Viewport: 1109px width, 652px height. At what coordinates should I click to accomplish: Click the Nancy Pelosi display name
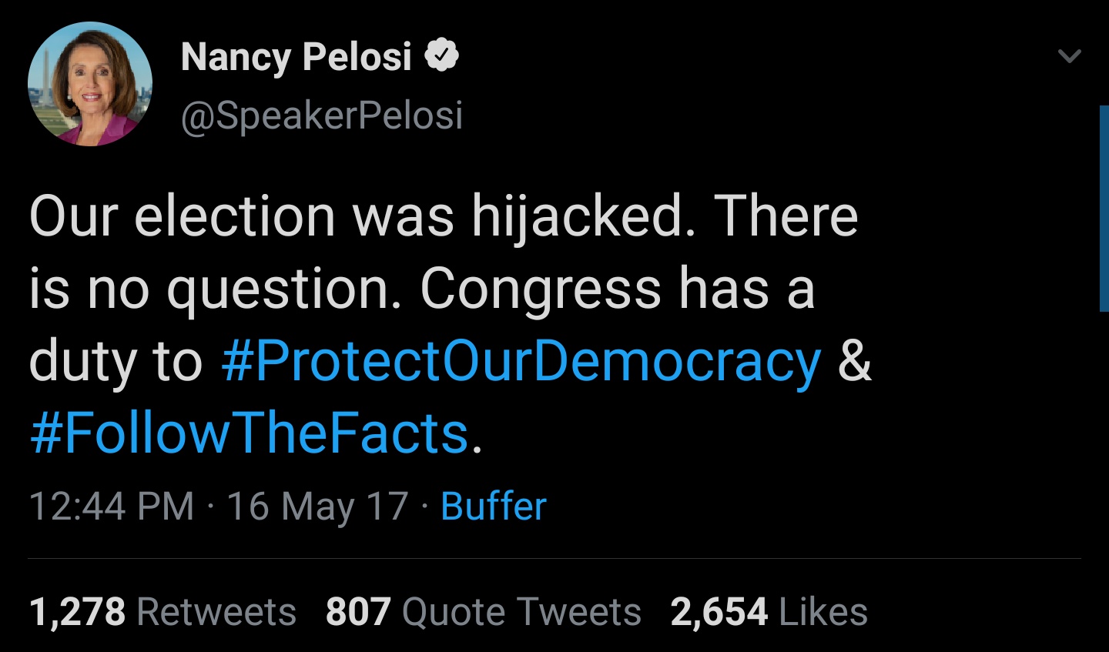297,56
